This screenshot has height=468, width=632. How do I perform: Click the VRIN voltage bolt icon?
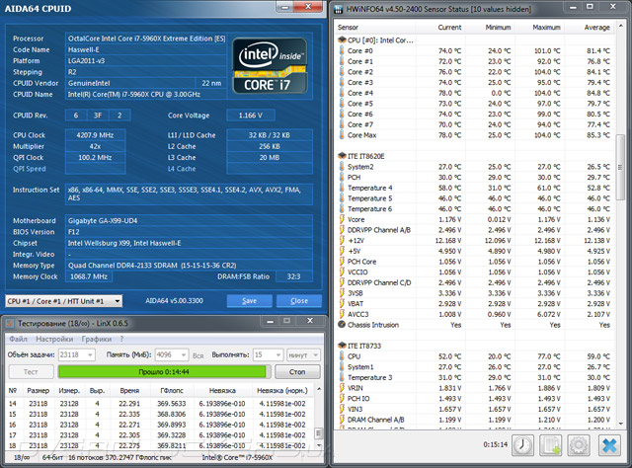click(x=342, y=388)
